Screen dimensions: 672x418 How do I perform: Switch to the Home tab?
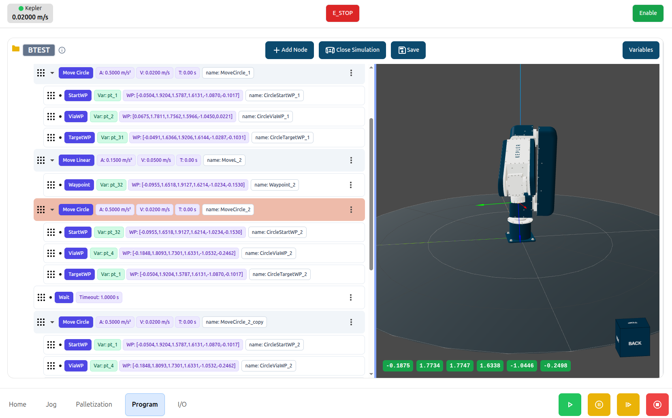point(17,405)
